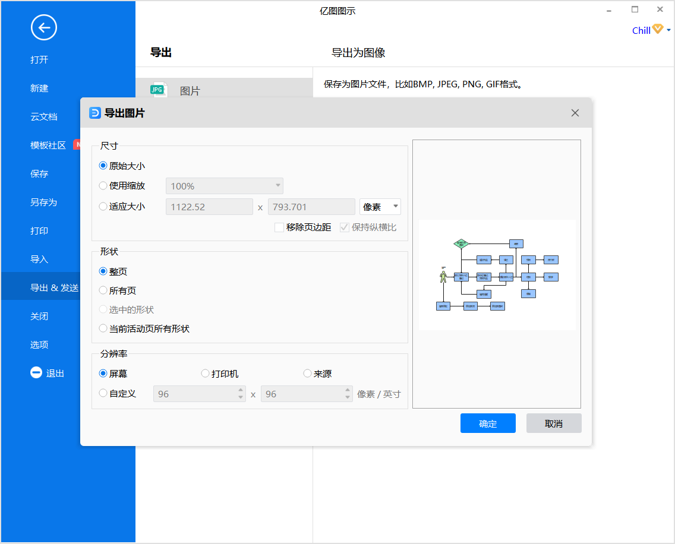Select the 使用缩放 radio button
This screenshot has height=544, width=675.
coord(103,185)
